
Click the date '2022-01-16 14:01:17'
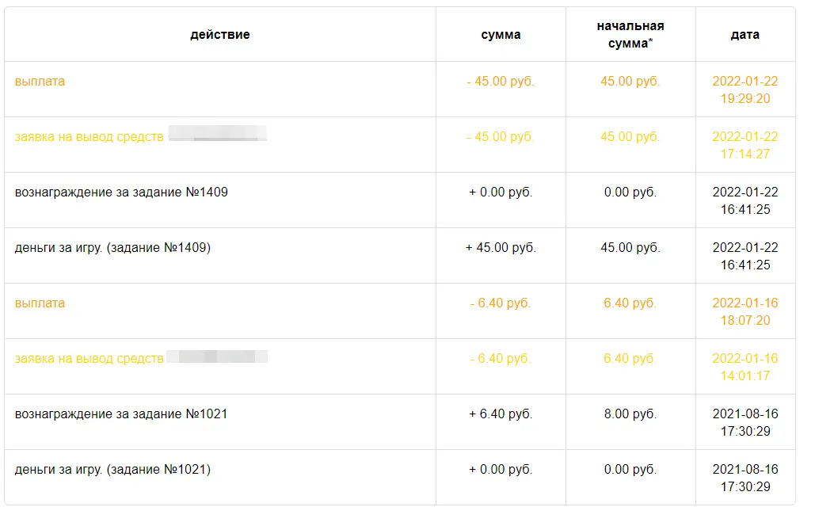coord(745,367)
